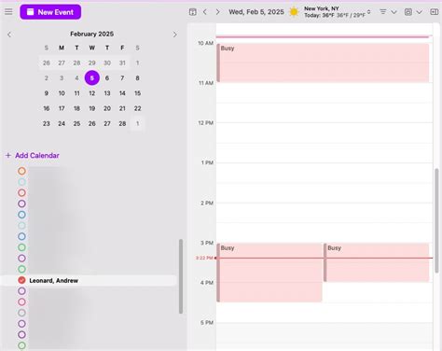Click the plus icon beside Add Calendar
The width and height of the screenshot is (442, 351).
(8, 155)
